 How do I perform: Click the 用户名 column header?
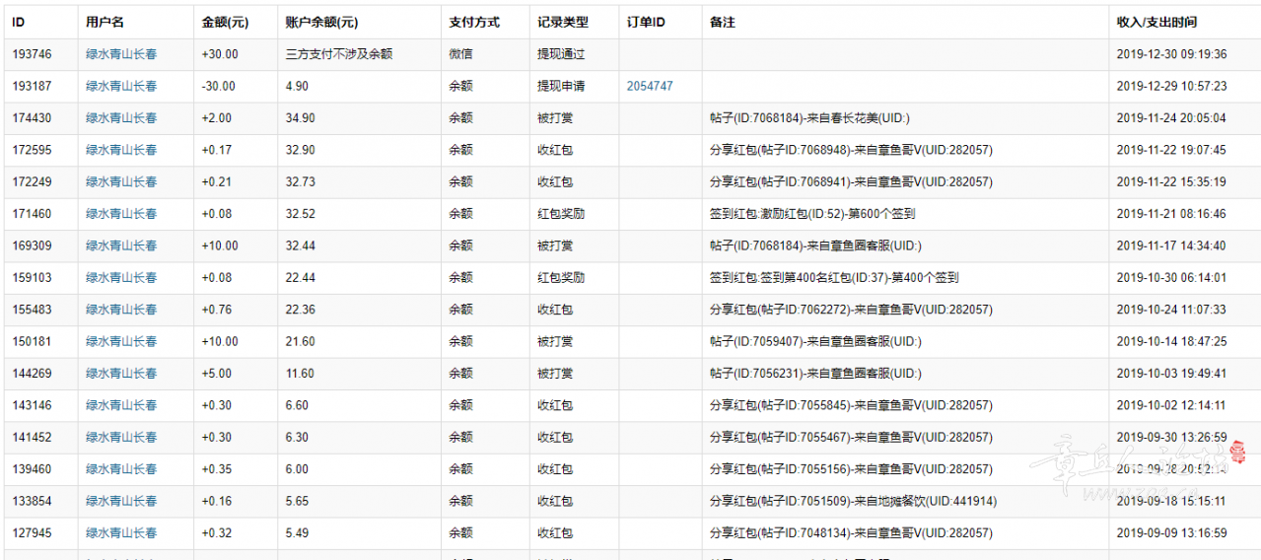[x=105, y=22]
